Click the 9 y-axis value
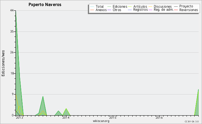 pyautogui.click(x=13, y=95)
